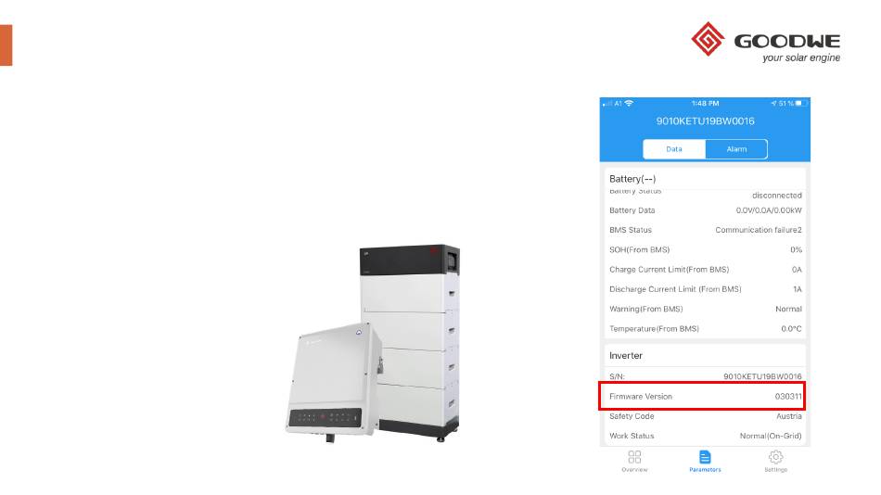The height and width of the screenshot is (495, 881).
Task: Open the Settings gear icon
Action: click(775, 457)
